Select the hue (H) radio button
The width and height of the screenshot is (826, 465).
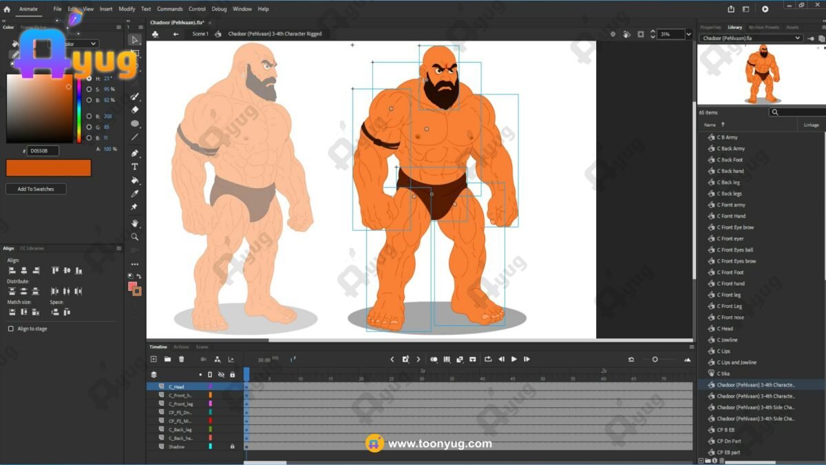coord(89,79)
